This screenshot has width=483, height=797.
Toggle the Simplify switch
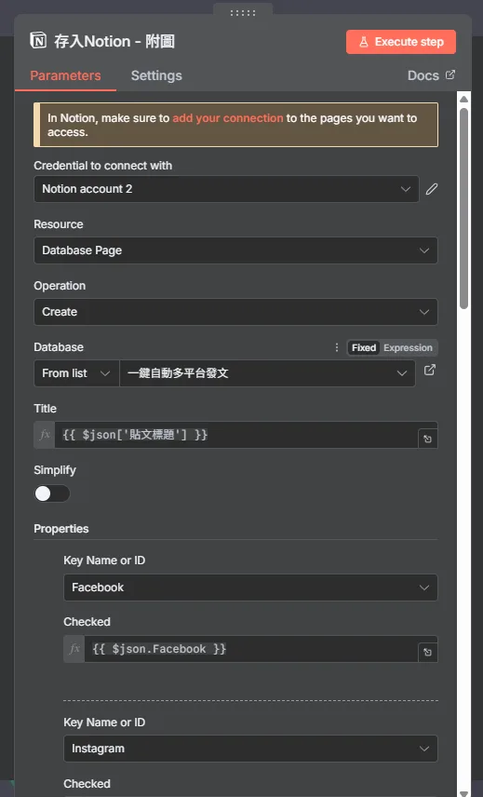(x=52, y=493)
